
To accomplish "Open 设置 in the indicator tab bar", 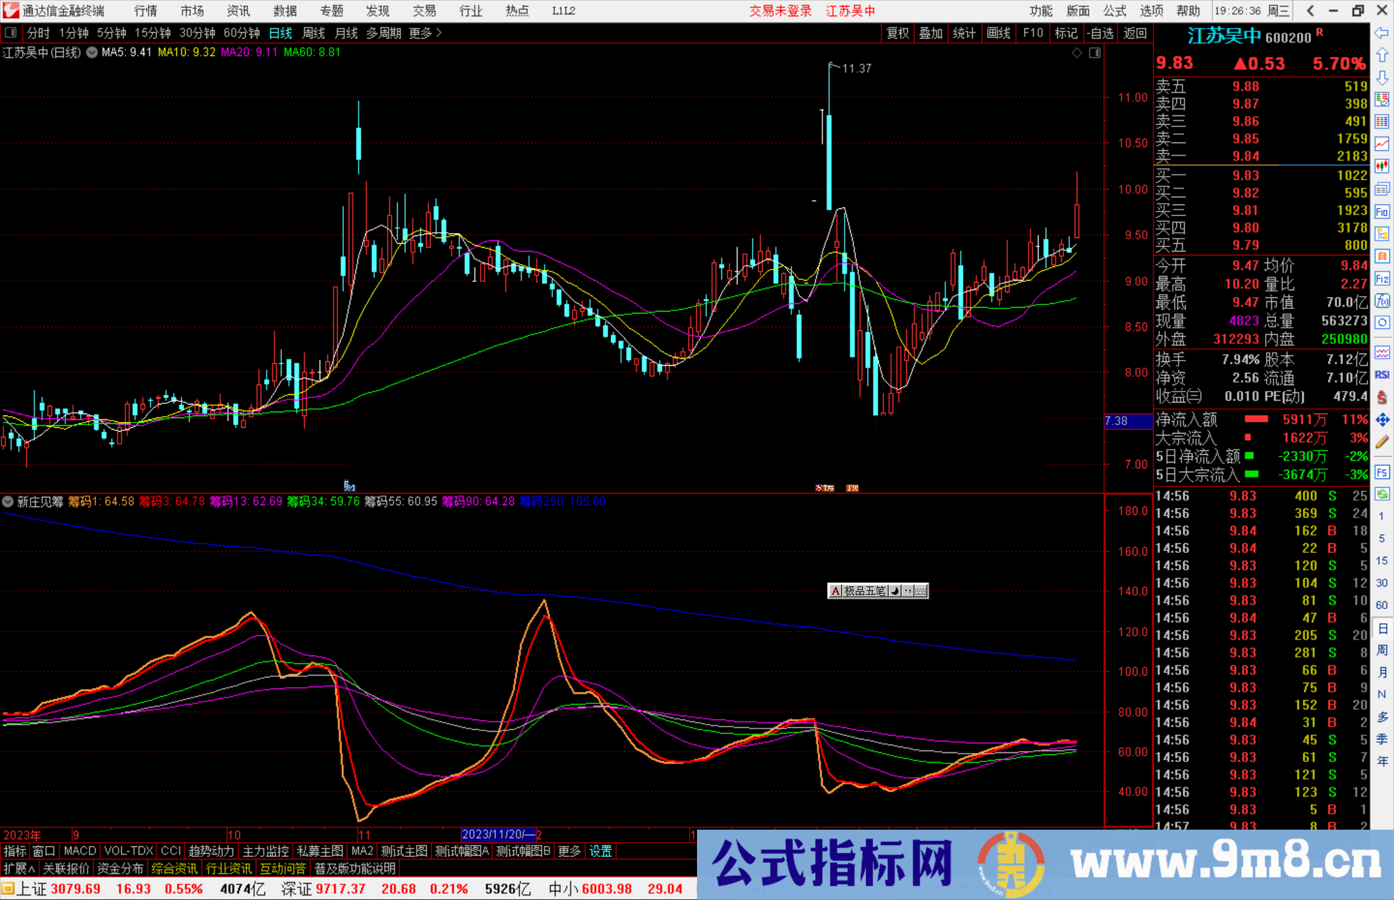I will click(x=600, y=851).
